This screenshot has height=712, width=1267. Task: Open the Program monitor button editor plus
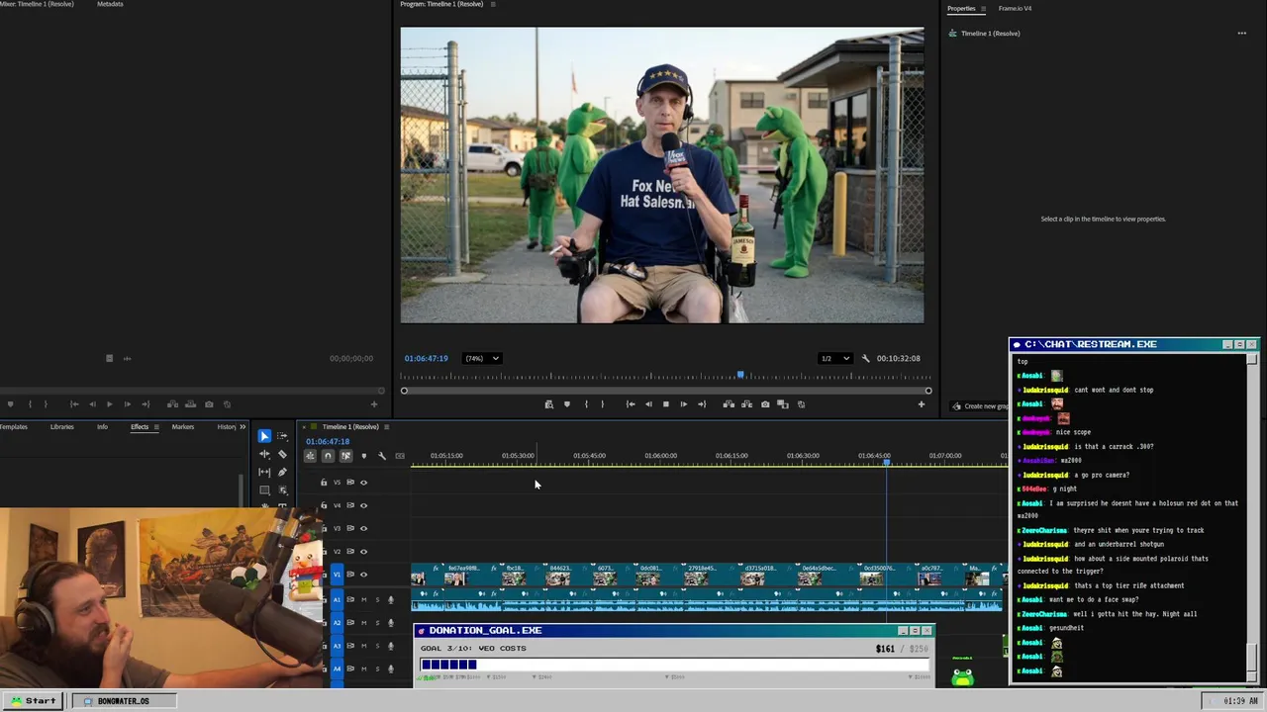921,403
